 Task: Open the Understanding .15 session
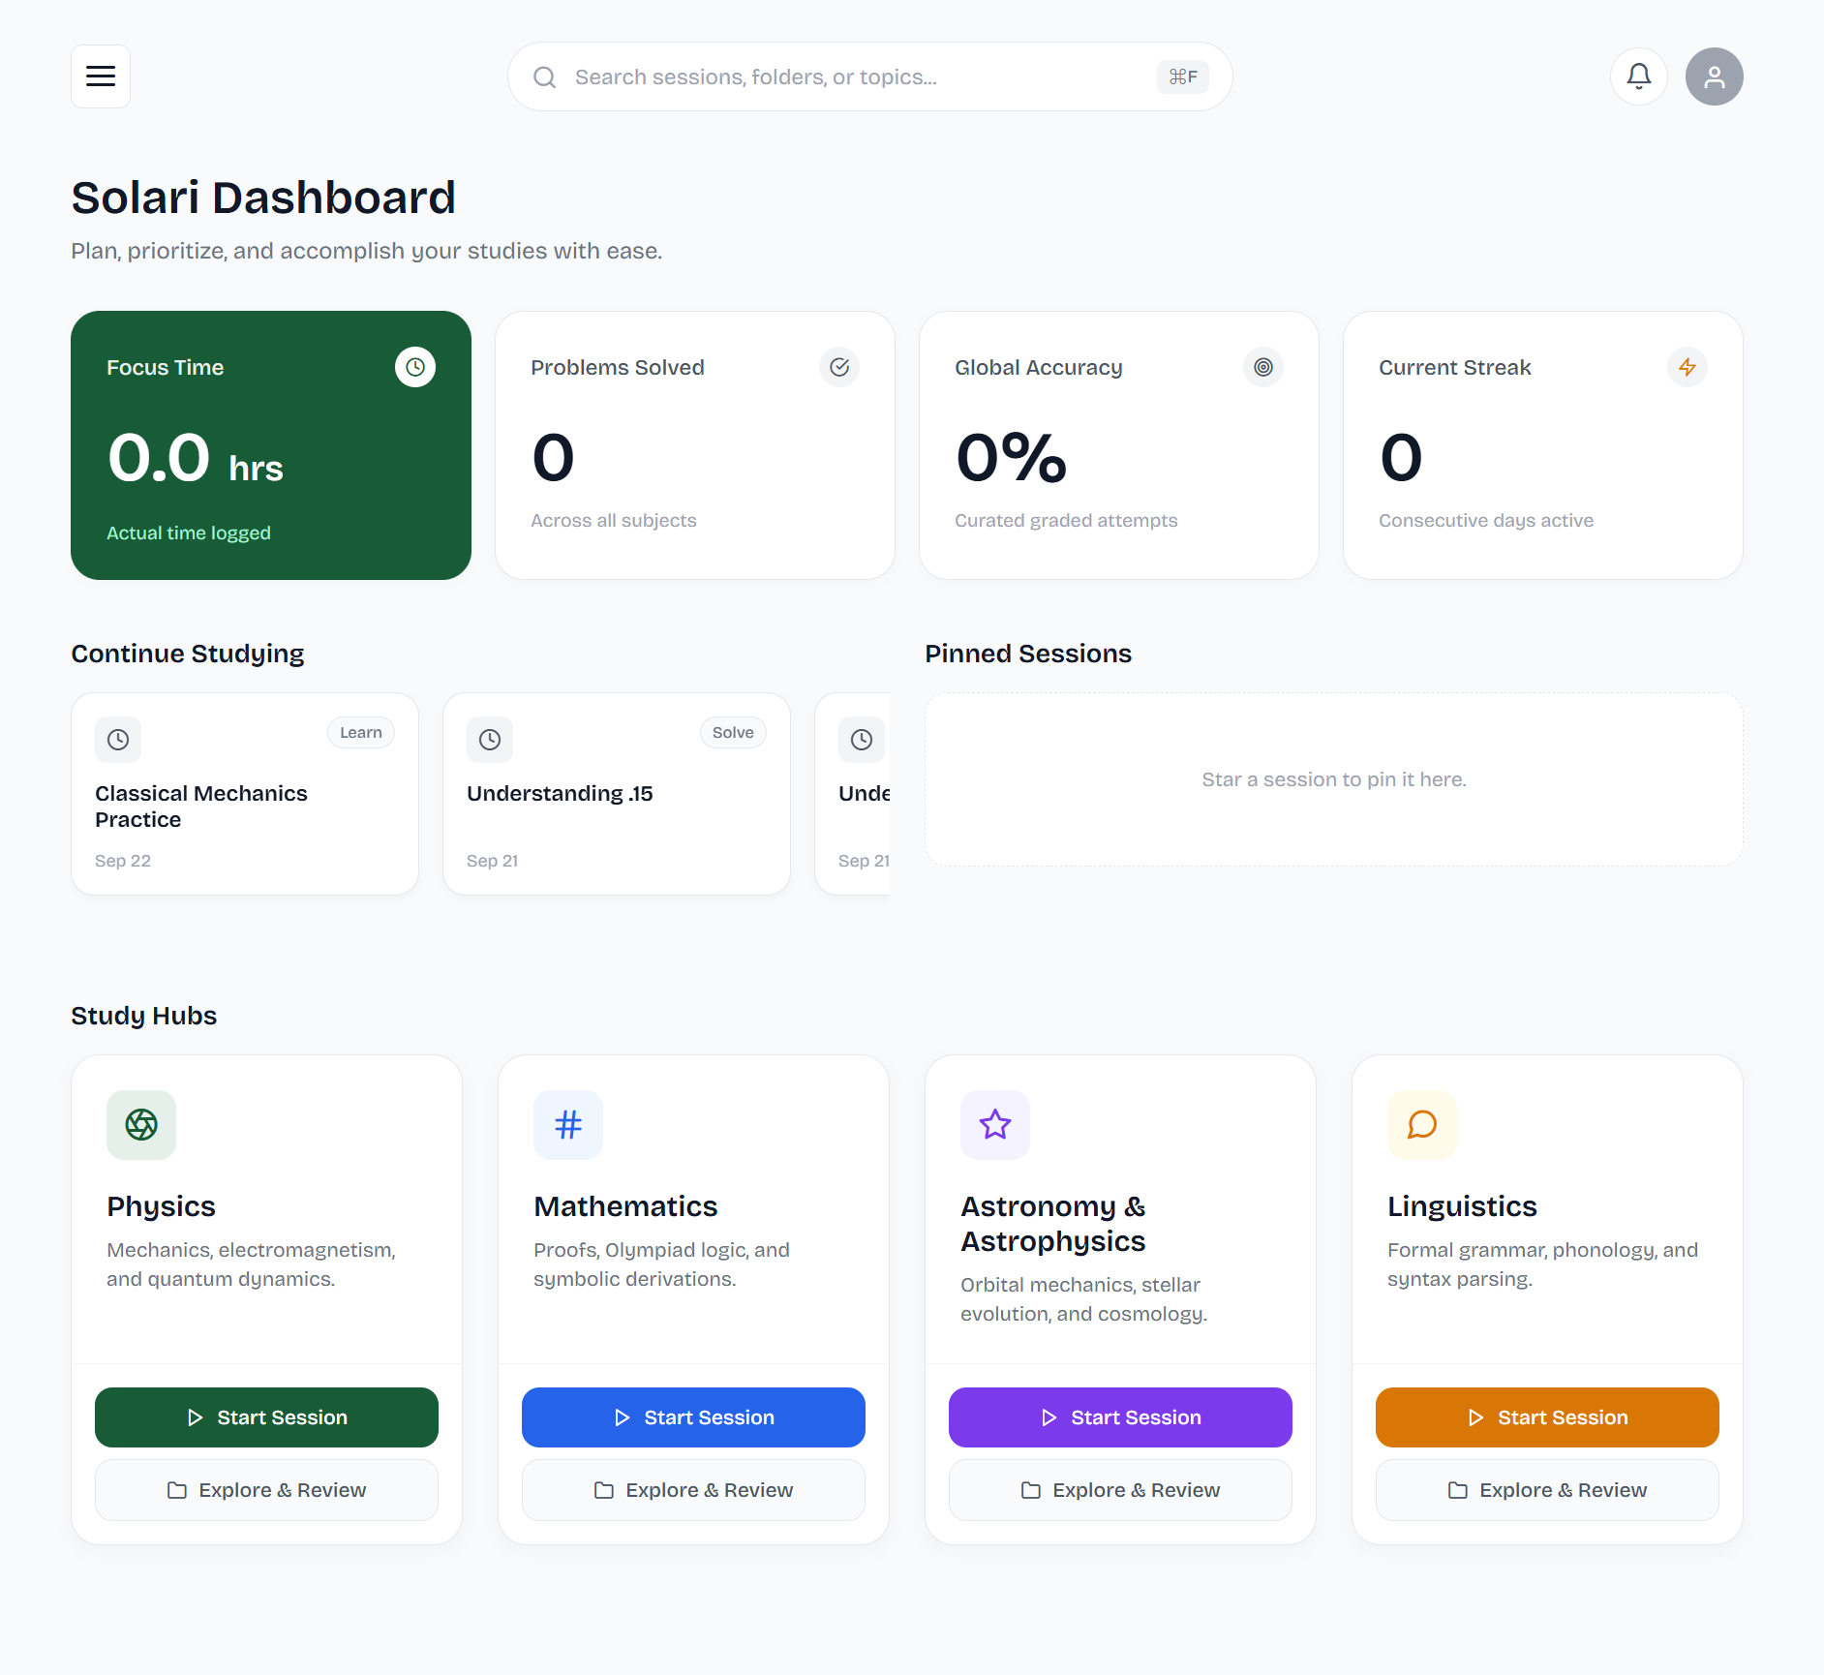tap(617, 794)
